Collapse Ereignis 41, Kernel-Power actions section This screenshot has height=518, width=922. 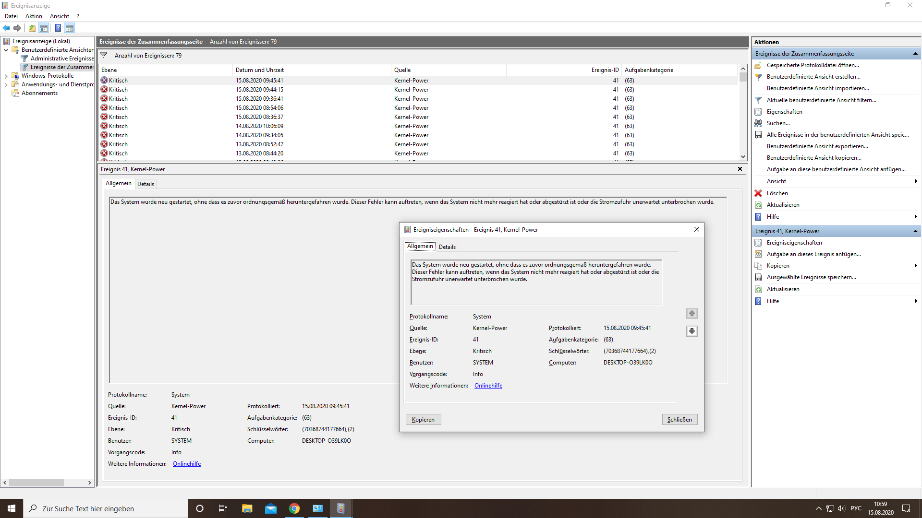point(915,231)
